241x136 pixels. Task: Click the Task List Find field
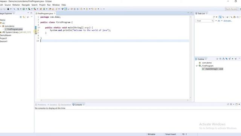click(x=204, y=21)
